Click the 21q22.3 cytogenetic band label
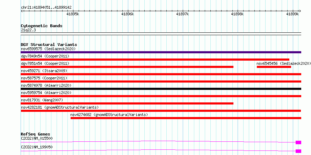This screenshot has width=311, height=155. [28, 30]
